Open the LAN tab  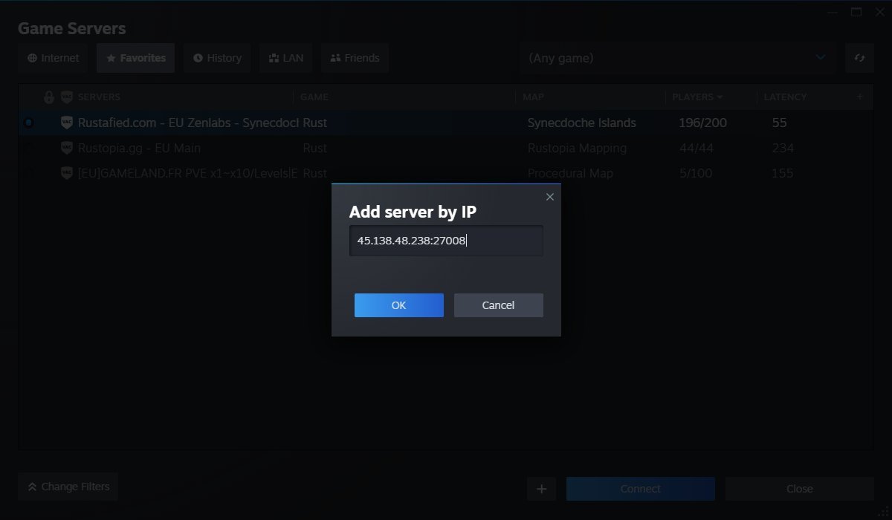pyautogui.click(x=286, y=58)
